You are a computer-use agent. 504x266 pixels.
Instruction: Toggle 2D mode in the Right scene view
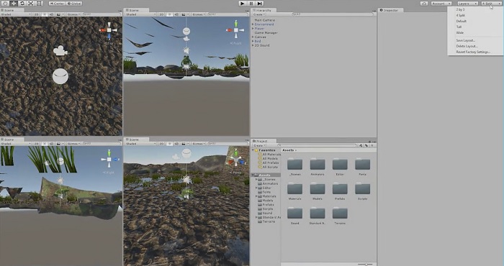[x=36, y=144]
